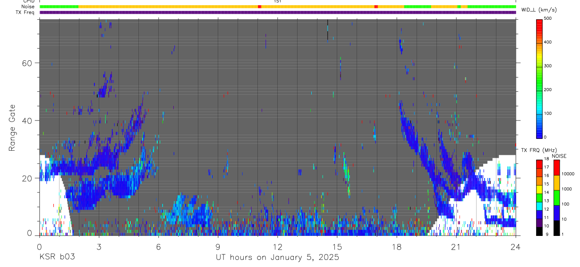
Task: Click the 'UT hours on January 5, 2025' axis title
Action: click(277, 258)
